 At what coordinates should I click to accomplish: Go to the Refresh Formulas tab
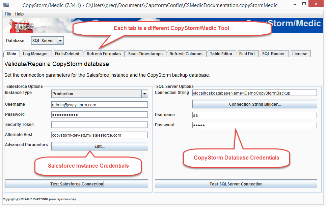click(x=104, y=54)
